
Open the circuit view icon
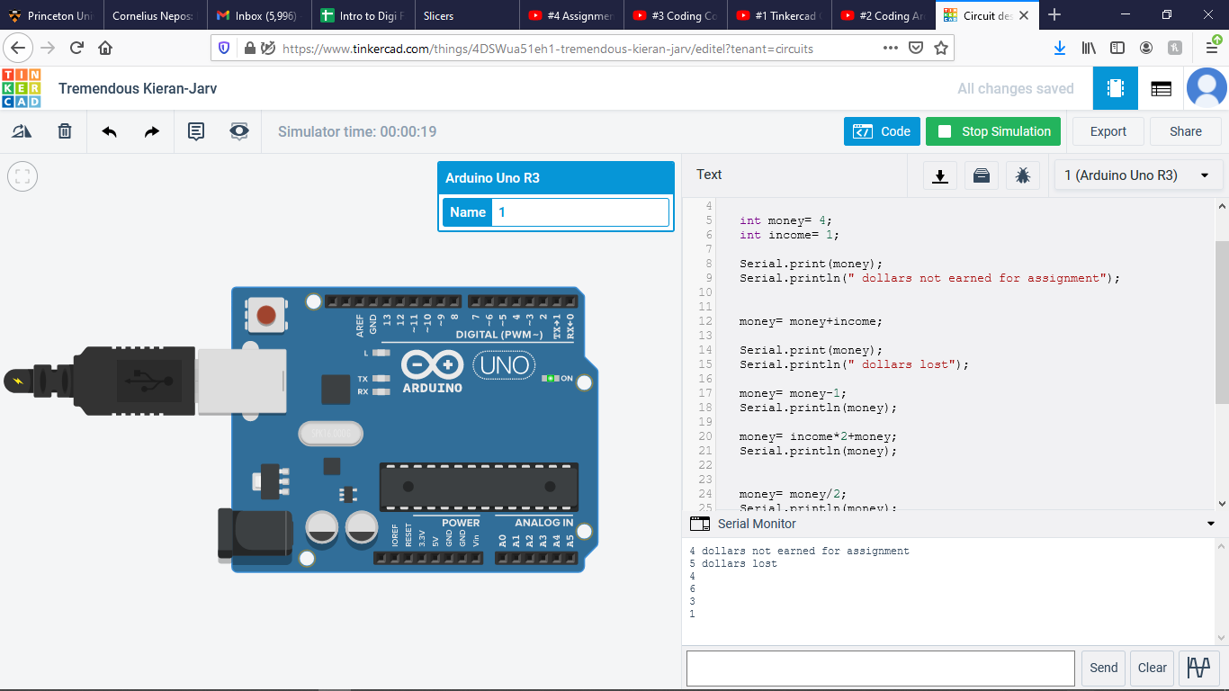click(x=1116, y=88)
